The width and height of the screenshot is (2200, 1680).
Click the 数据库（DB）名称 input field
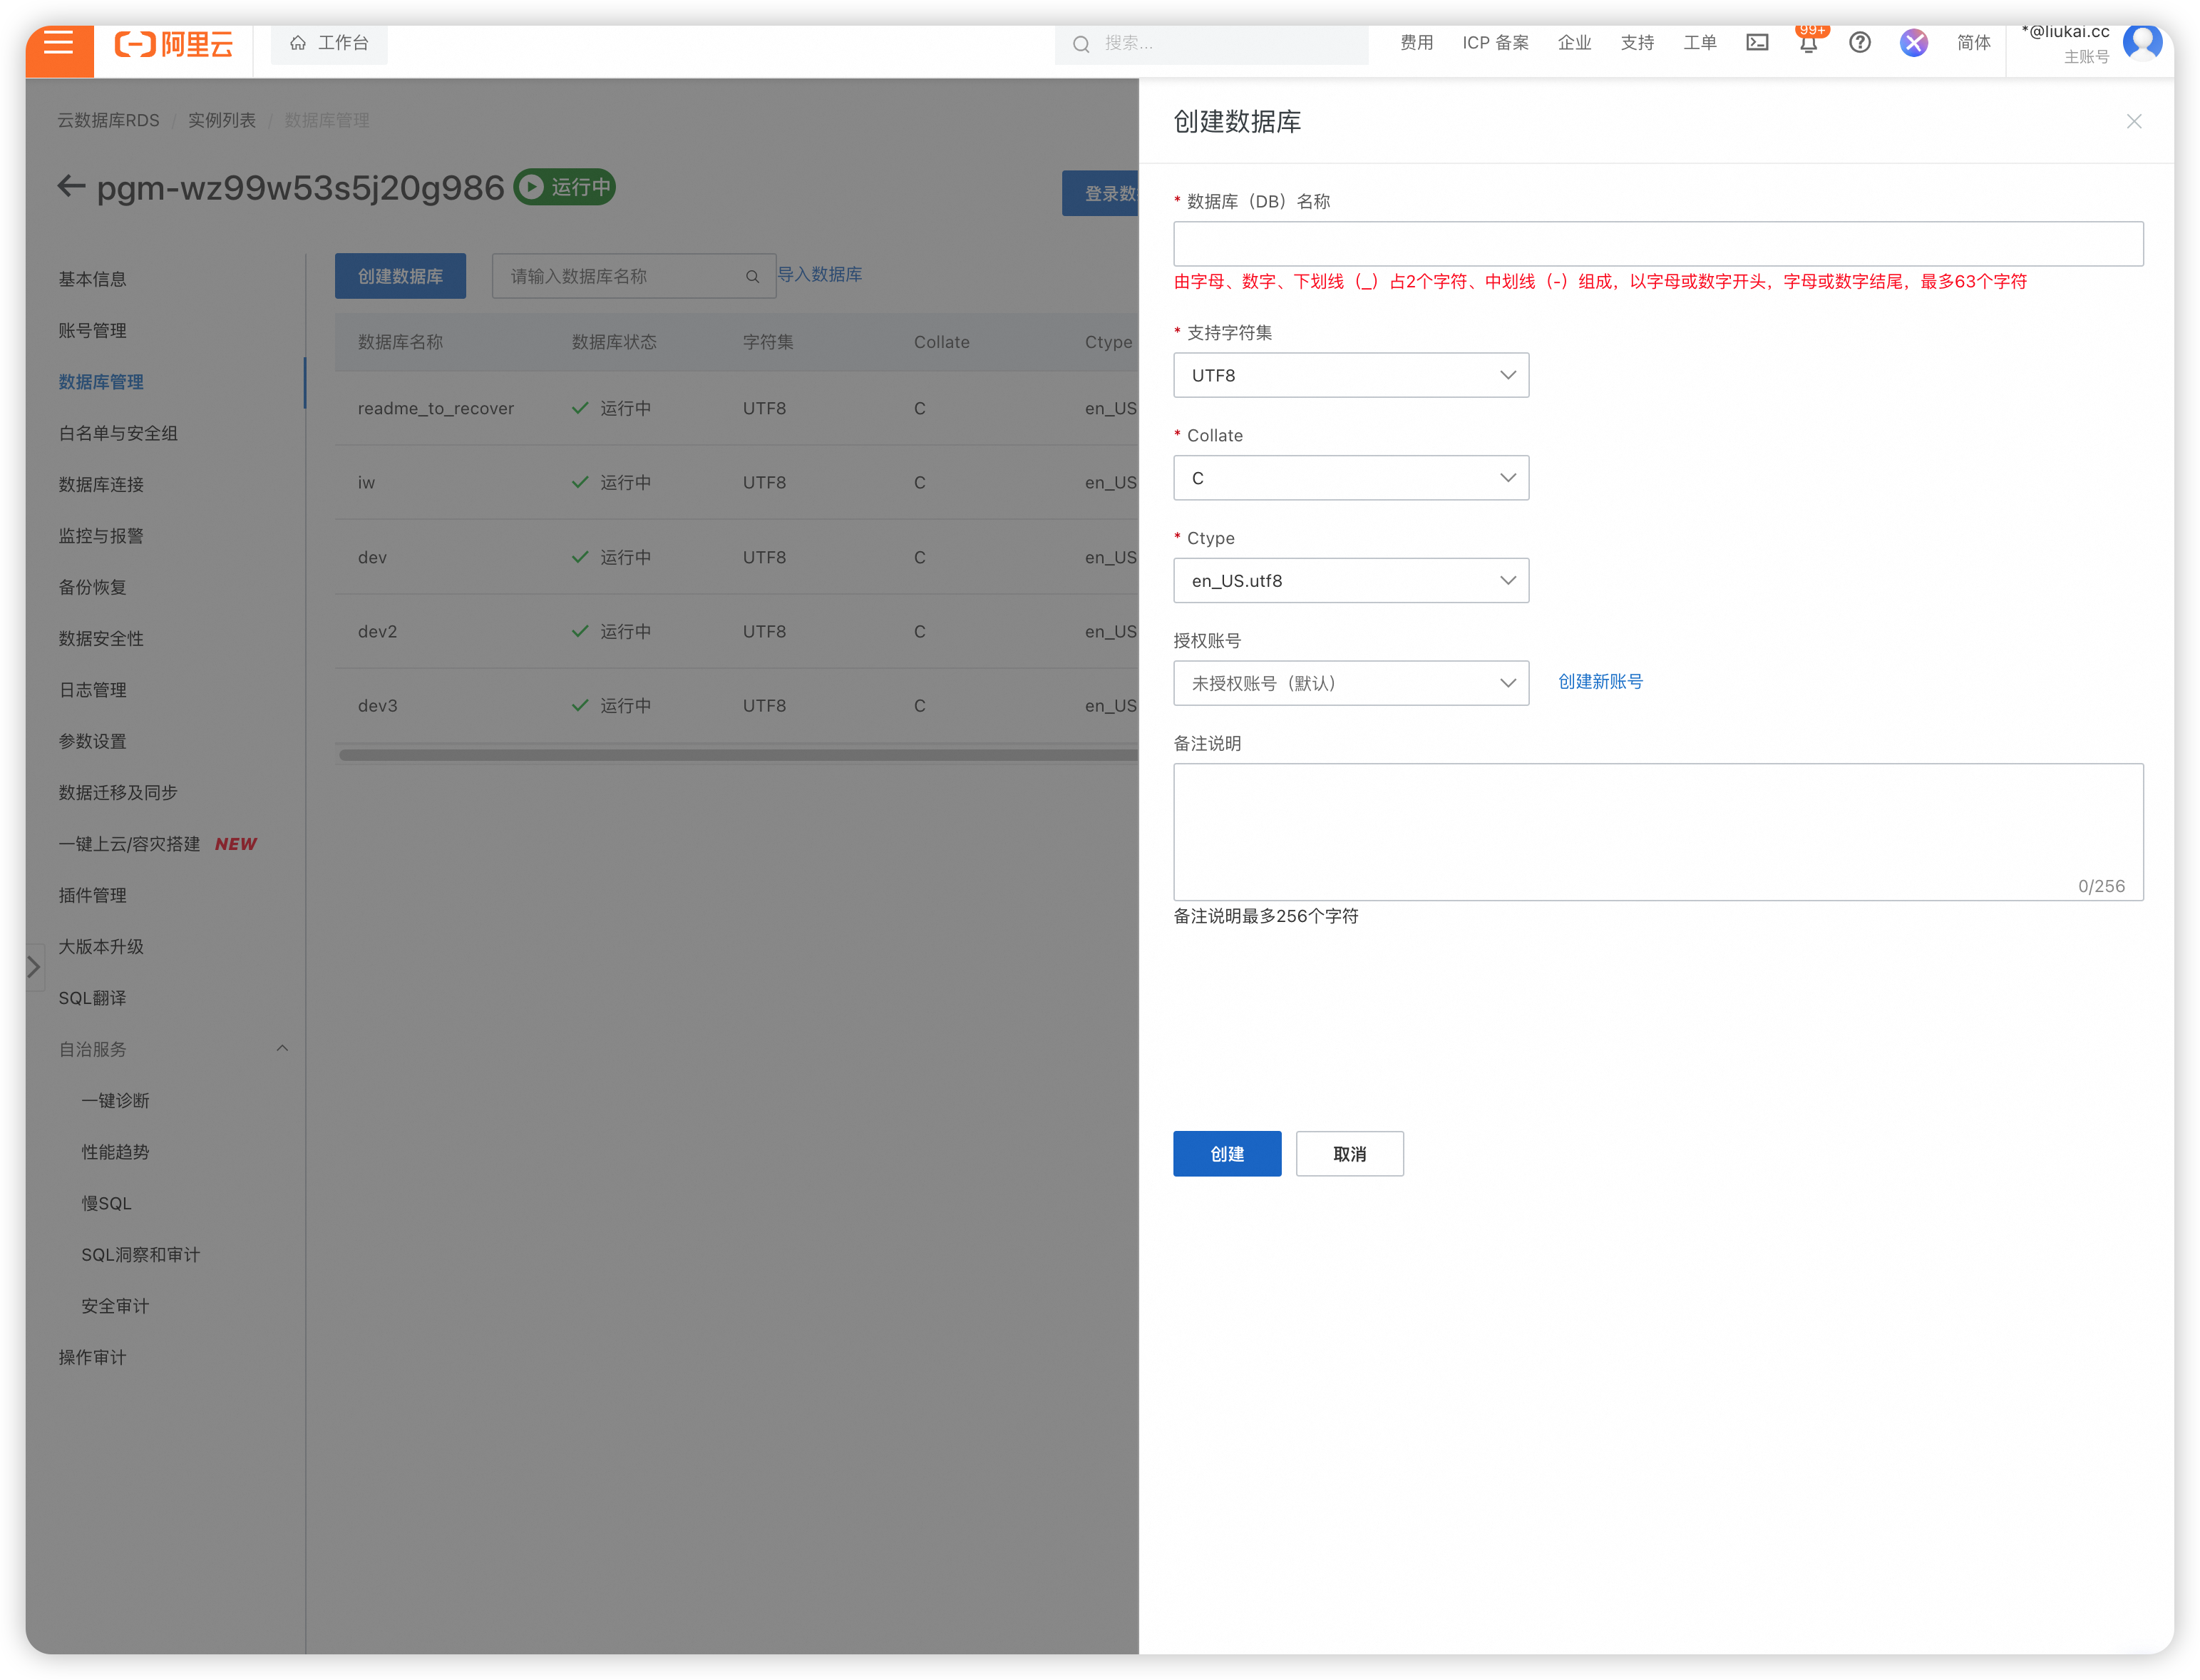point(1657,244)
